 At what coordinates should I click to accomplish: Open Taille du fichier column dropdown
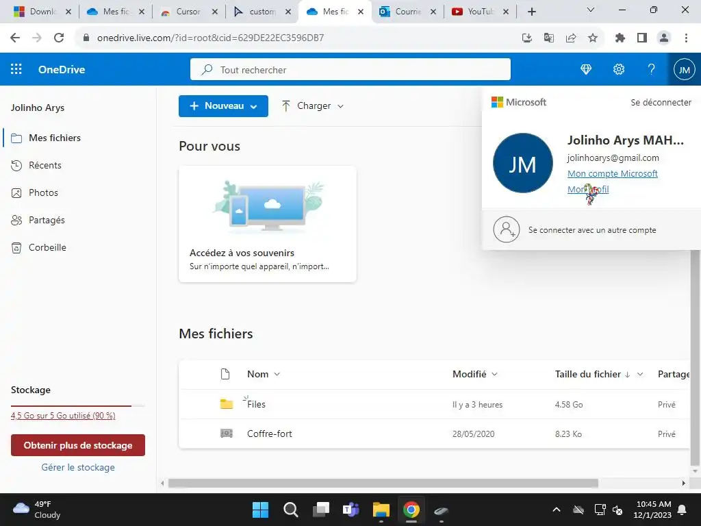pos(640,374)
